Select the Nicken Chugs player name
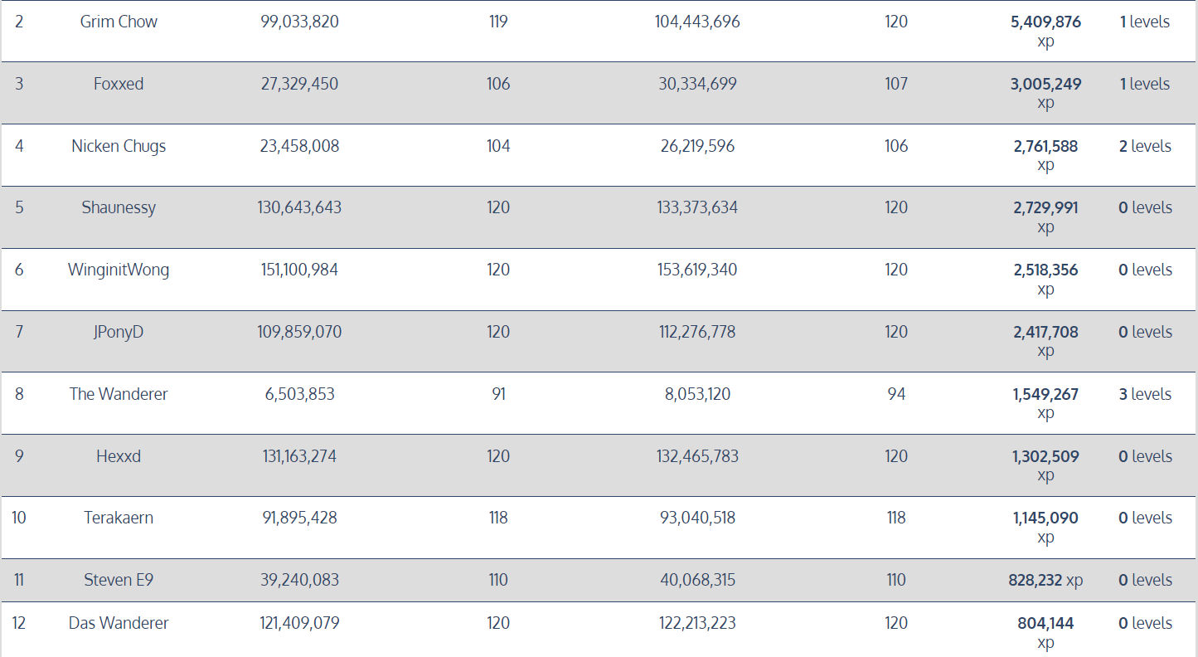The width and height of the screenshot is (1198, 657). [x=119, y=146]
